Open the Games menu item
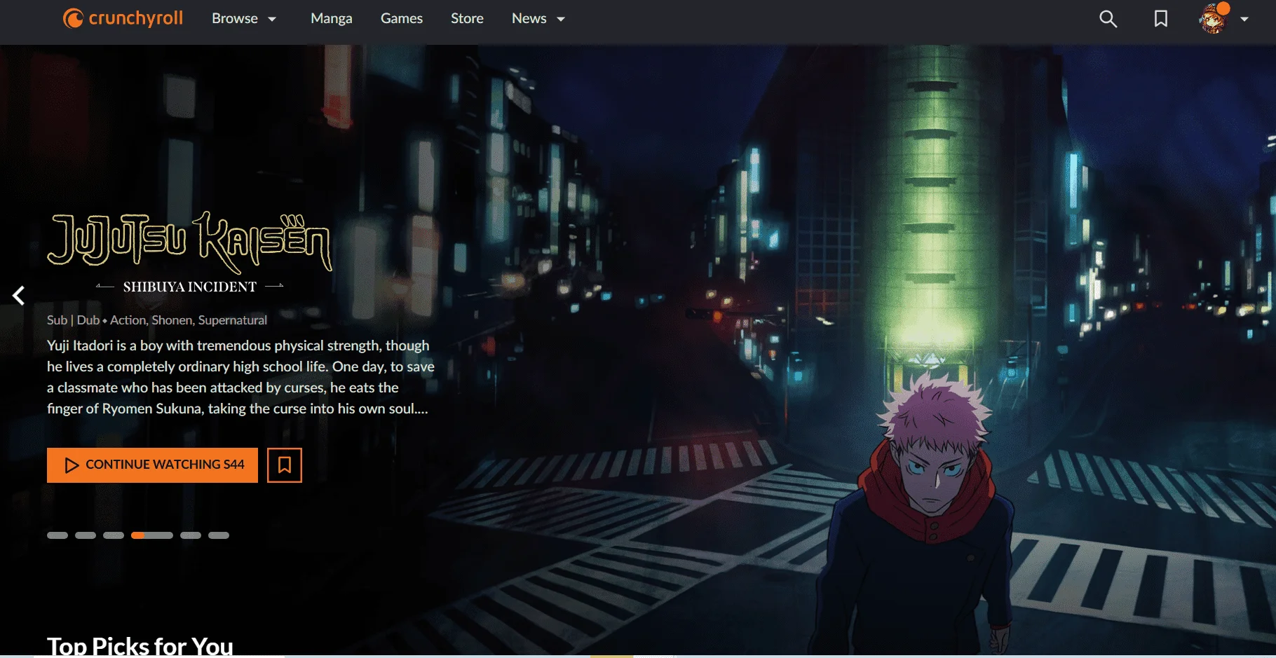Image resolution: width=1276 pixels, height=658 pixels. [402, 19]
